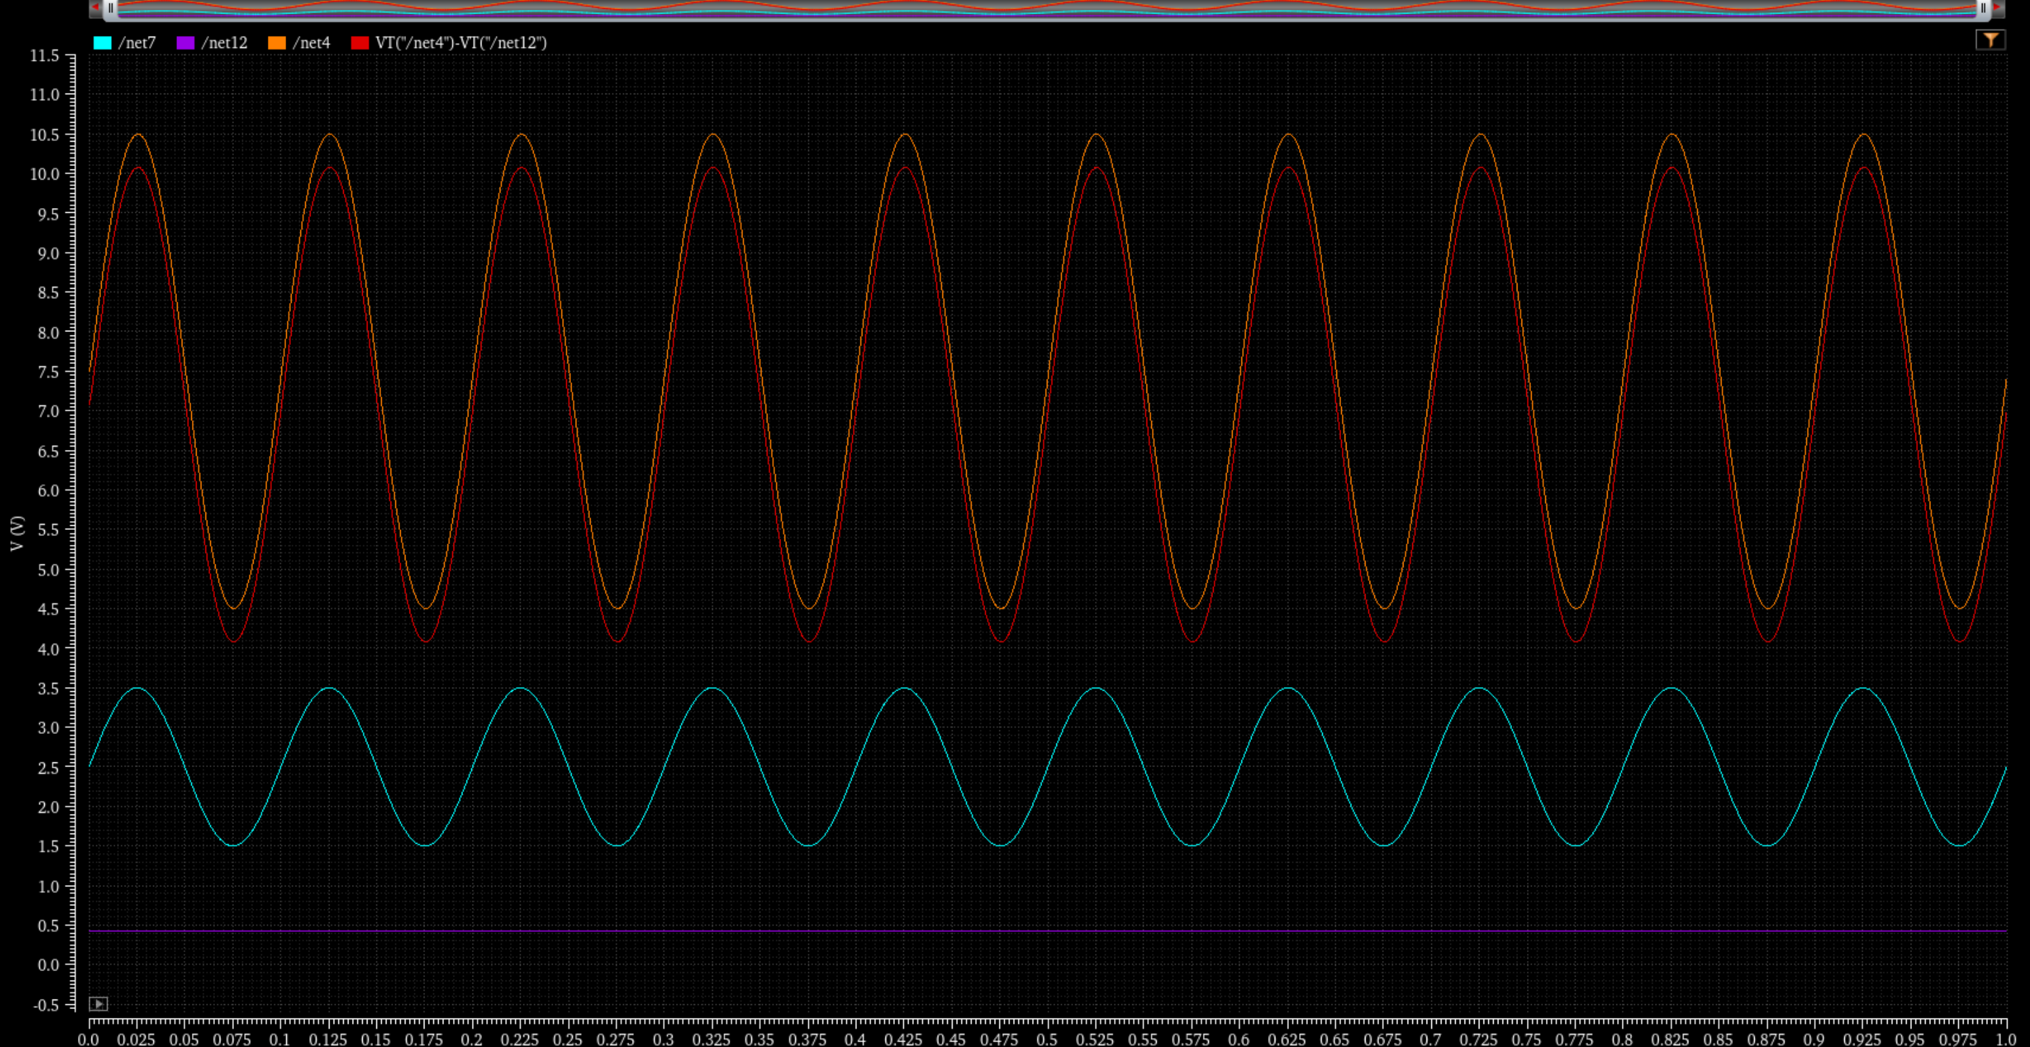
Task: Click the first cyan /net7 peak at 3.5 V
Action: tap(138, 689)
